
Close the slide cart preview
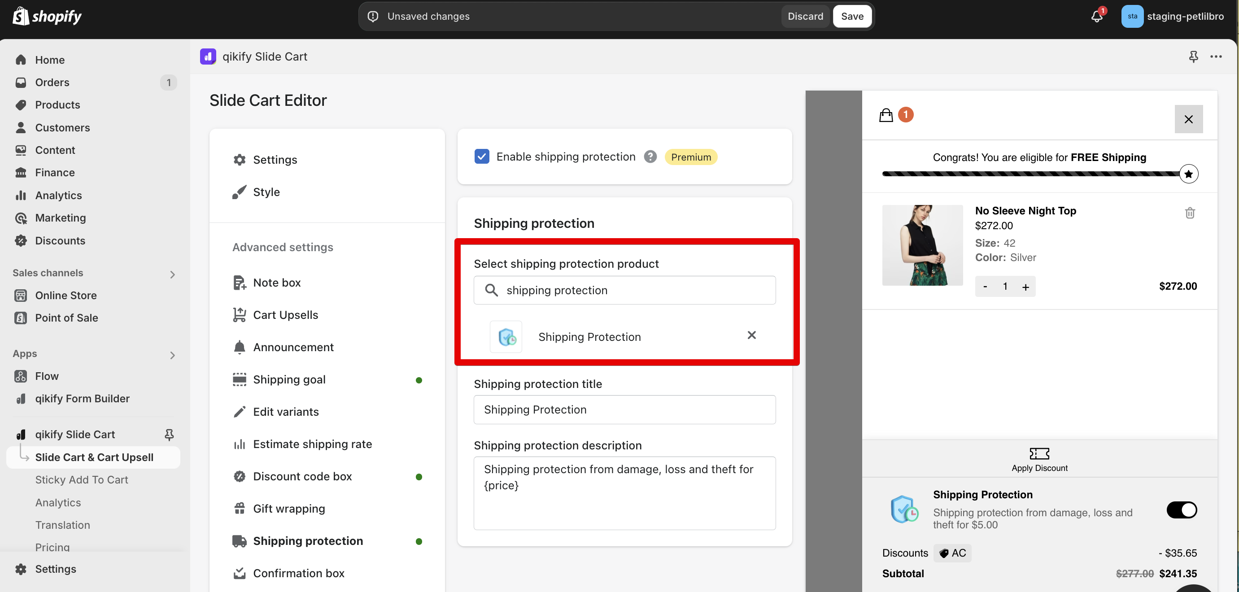[x=1188, y=119]
